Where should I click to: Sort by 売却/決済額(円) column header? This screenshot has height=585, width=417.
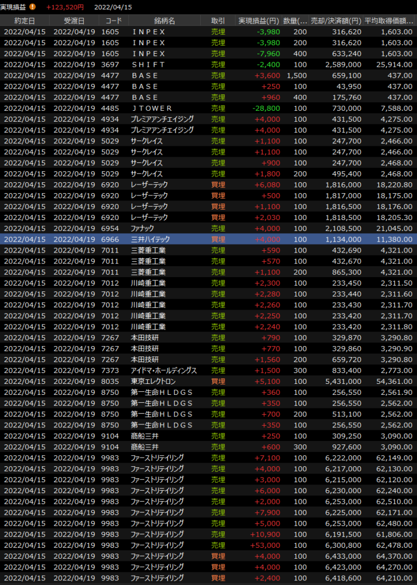337,21
